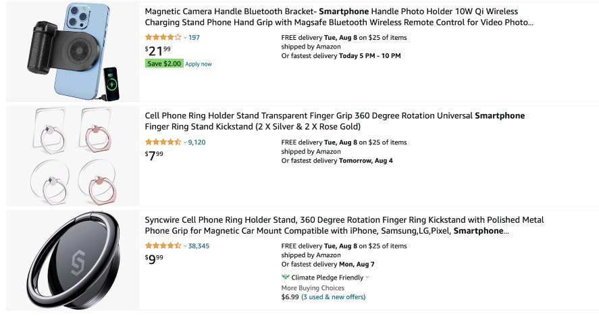Click the Save $2.00 coupon badge
Image resolution: width=599 pixels, height=316 pixels.
click(x=164, y=63)
